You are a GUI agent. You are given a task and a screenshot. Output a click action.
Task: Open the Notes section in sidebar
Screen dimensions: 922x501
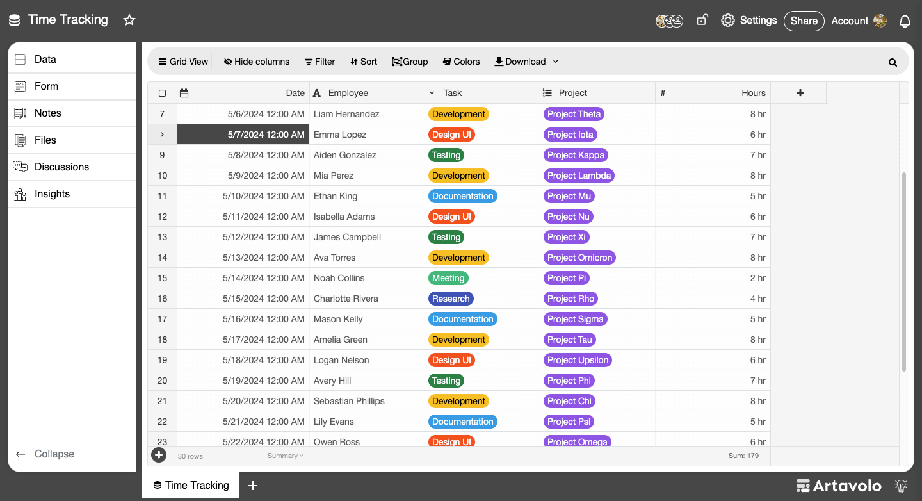click(x=72, y=113)
